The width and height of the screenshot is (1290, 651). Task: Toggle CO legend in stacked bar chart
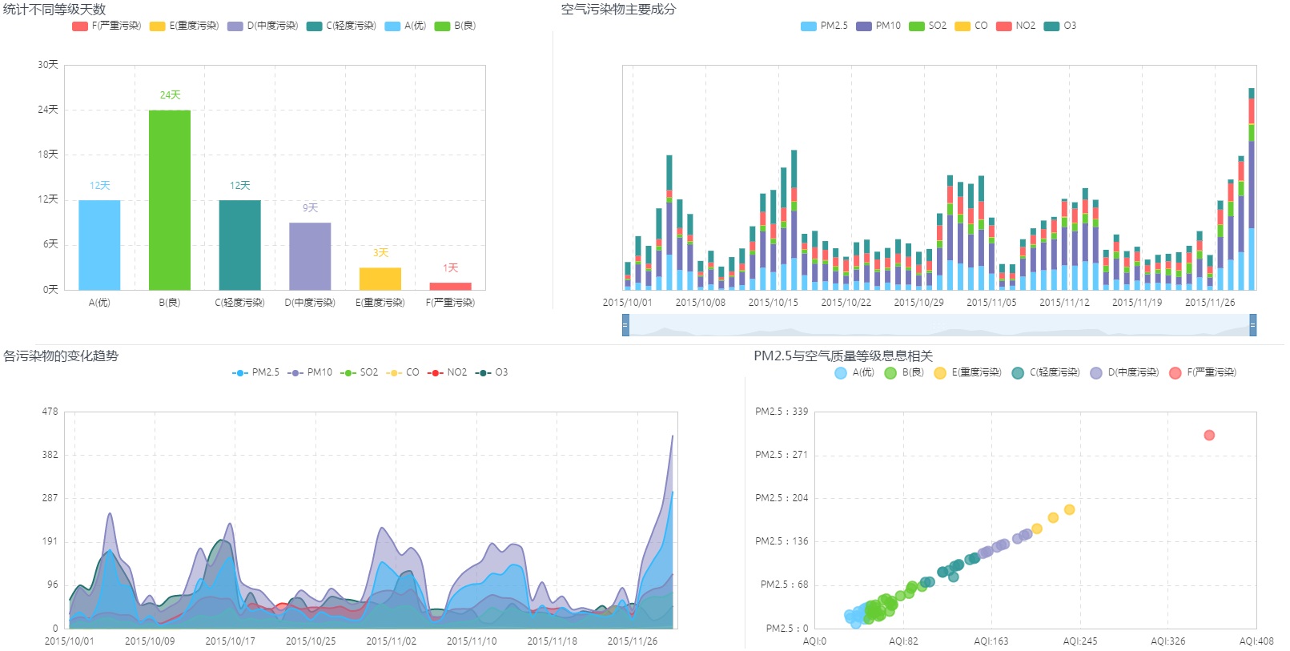971,26
